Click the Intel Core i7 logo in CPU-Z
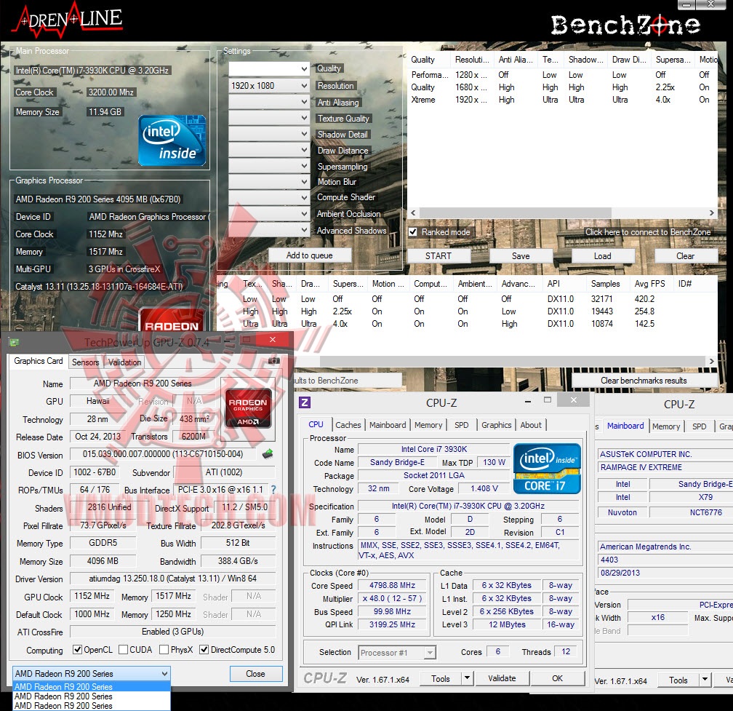The image size is (733, 711). [x=547, y=469]
